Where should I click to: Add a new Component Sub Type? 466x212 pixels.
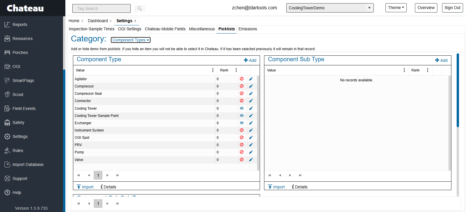pyautogui.click(x=441, y=60)
